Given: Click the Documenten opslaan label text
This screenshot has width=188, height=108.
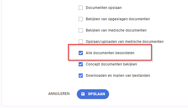Looking at the screenshot, I should pyautogui.click(x=104, y=8).
